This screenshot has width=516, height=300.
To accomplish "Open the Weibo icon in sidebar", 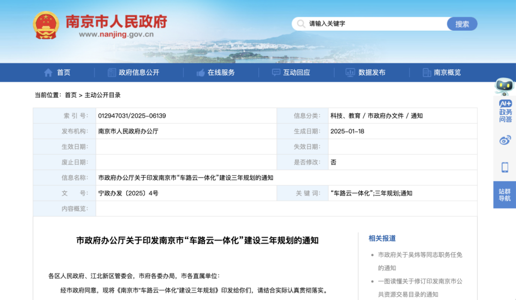I will 505,140.
